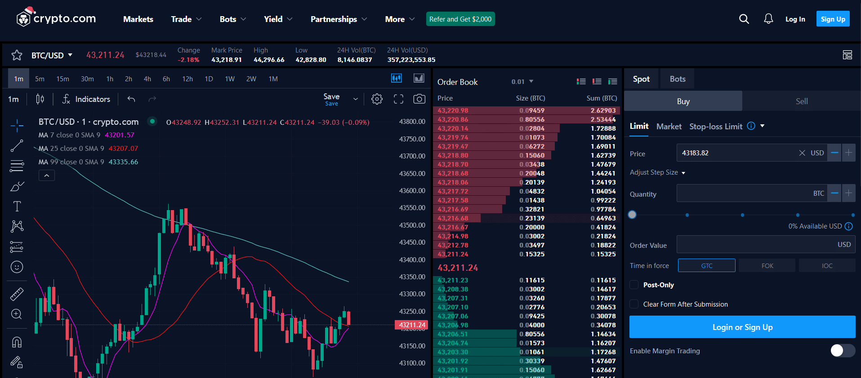Open chart settings gear
Screen dimensions: 861x378
[377, 99]
